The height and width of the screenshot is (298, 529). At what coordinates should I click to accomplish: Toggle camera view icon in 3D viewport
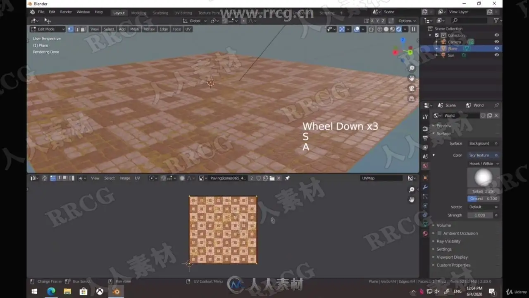pos(412,88)
